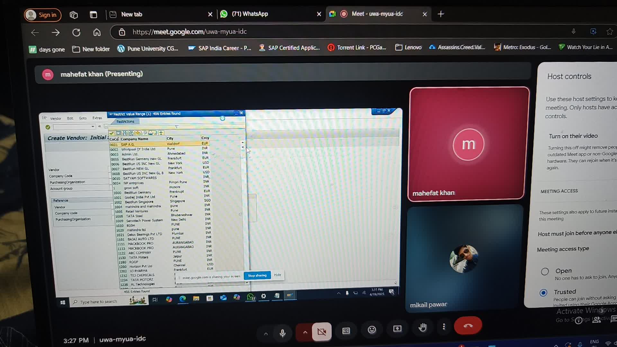Image resolution: width=617 pixels, height=347 pixels.
Task: Open the Torrent Link - PCGa bookmark
Action: (x=357, y=48)
